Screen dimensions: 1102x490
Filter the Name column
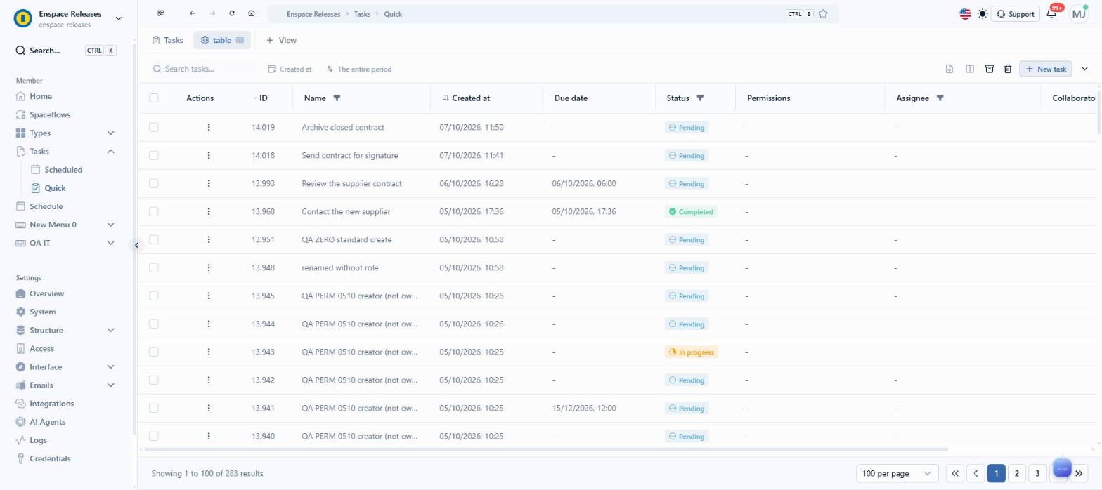337,98
